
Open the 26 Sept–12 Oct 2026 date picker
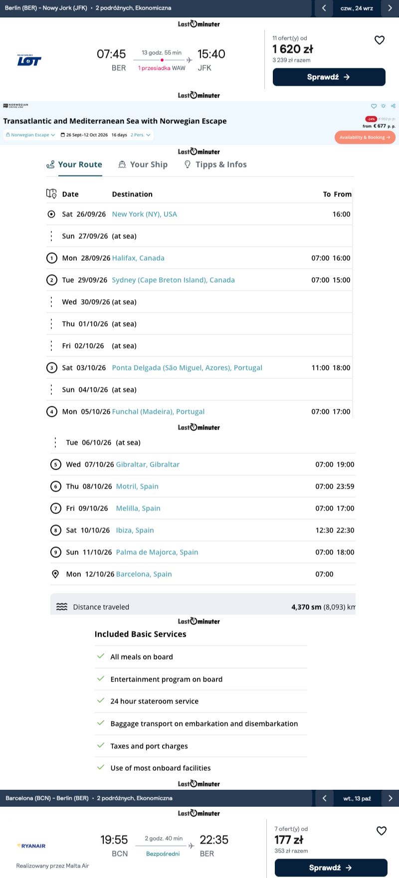[x=84, y=135]
